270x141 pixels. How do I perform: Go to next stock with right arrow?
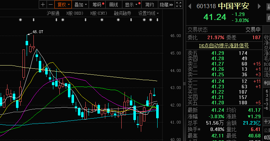coord(259,6)
